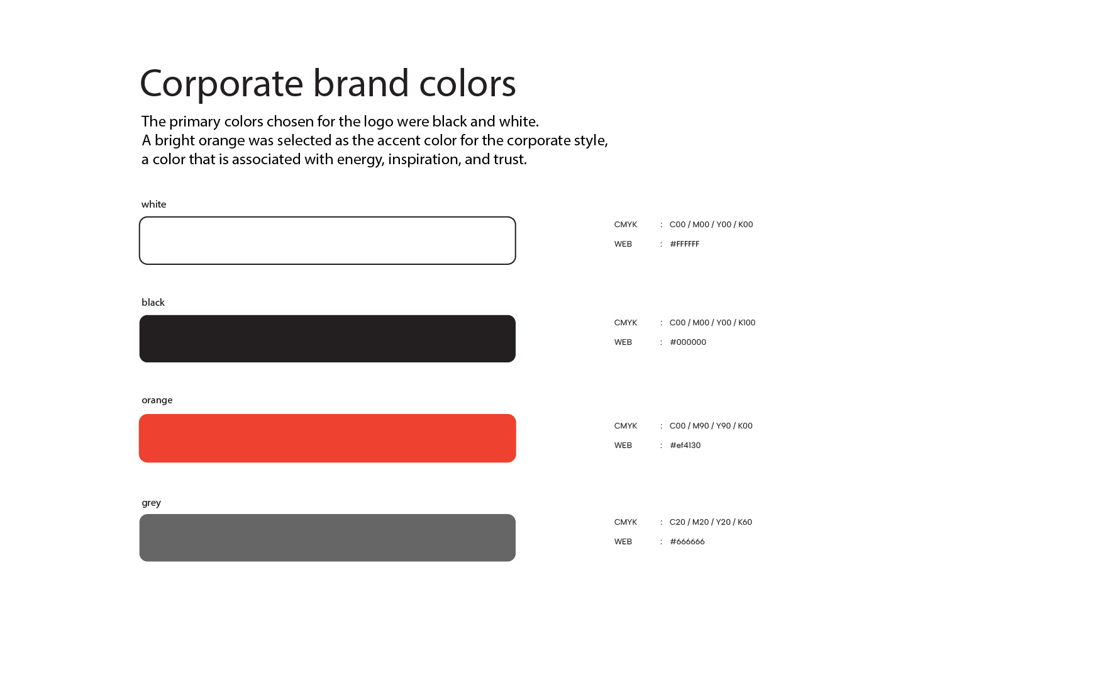Click the WEB label beside the grey swatch

pos(623,542)
